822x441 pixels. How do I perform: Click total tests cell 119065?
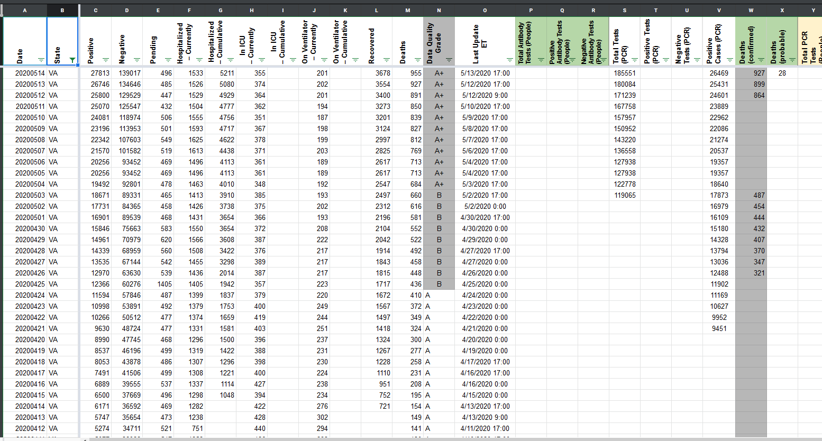625,195
